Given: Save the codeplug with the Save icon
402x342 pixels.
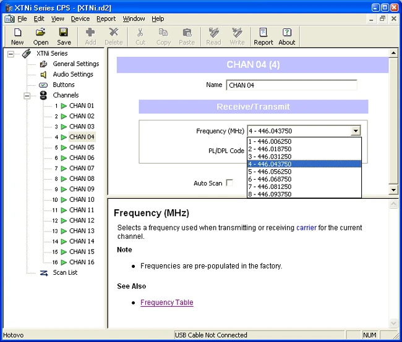Looking at the screenshot, I should tap(64, 36).
